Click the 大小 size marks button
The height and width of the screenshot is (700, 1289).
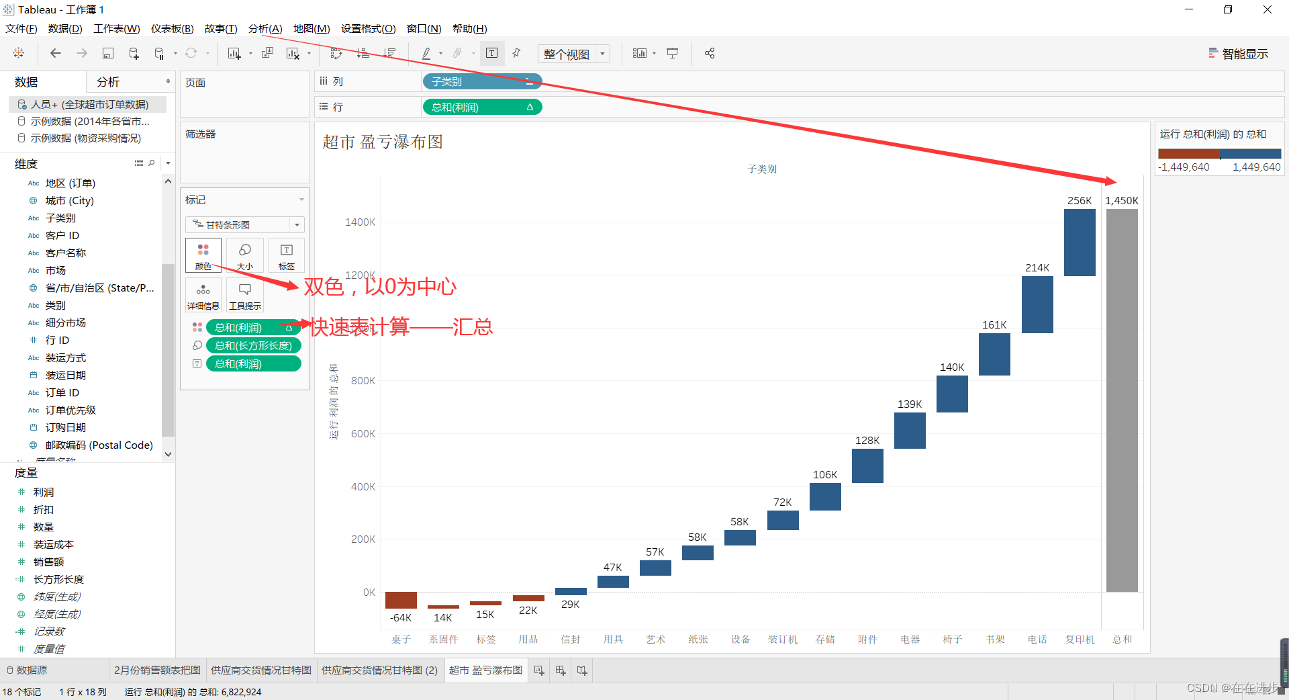click(245, 256)
